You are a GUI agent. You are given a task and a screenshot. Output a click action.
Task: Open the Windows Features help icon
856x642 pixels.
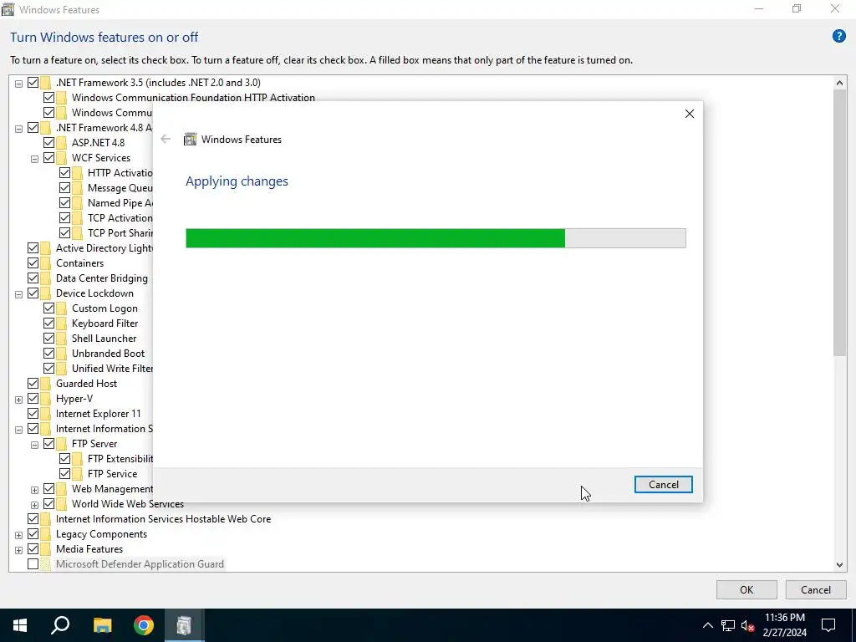click(838, 37)
